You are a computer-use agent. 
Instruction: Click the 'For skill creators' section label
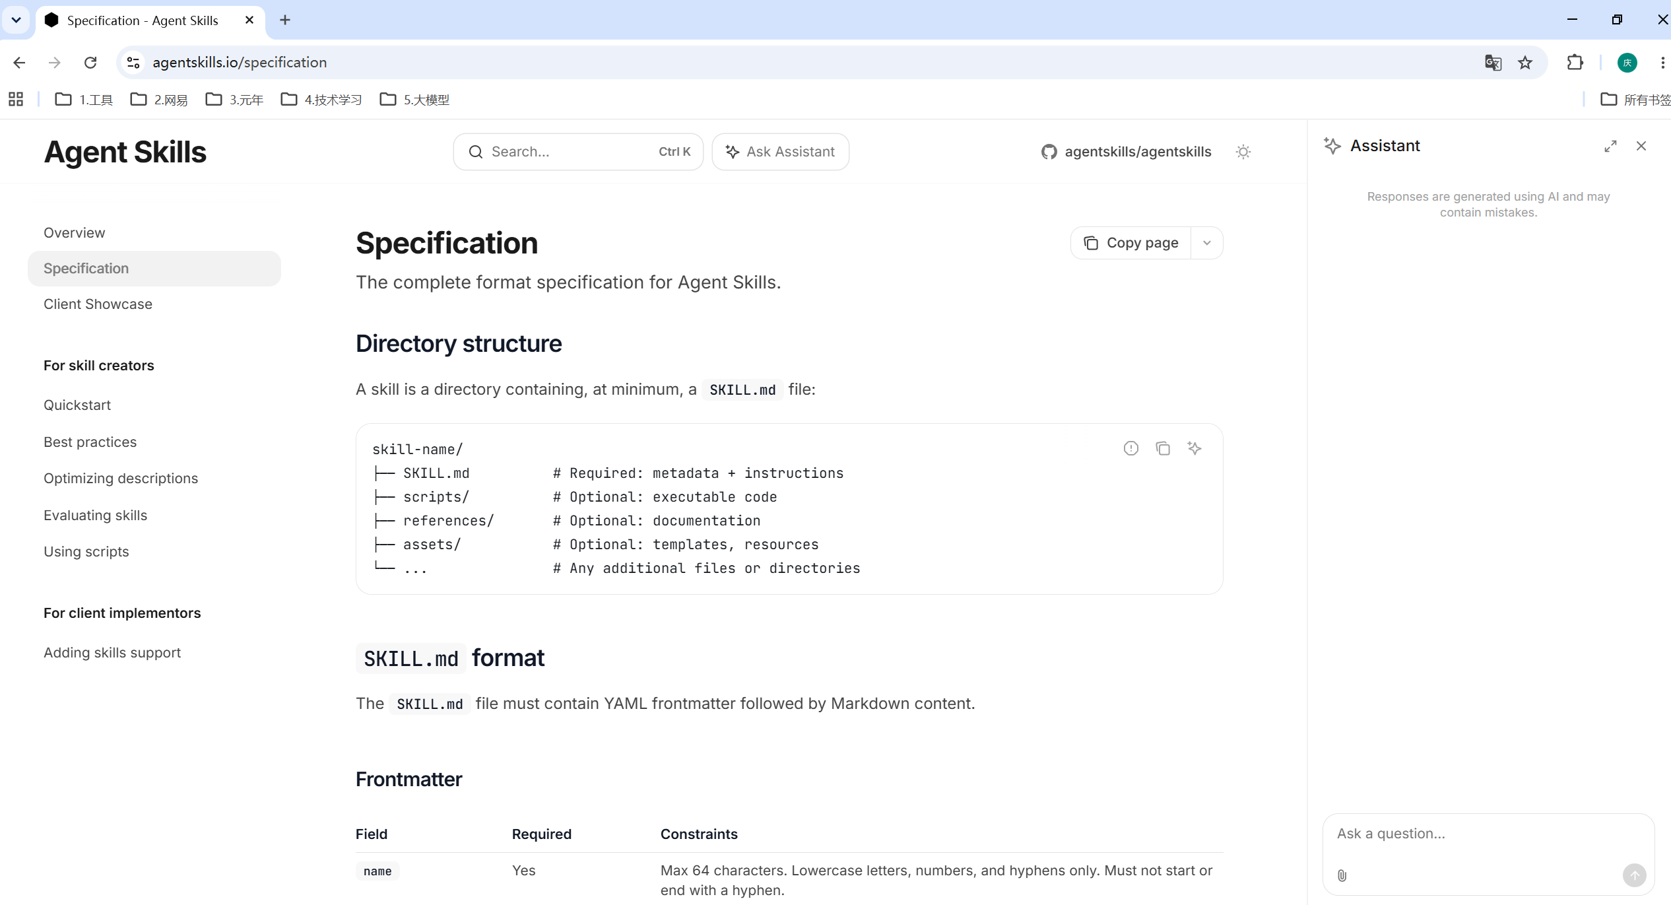(x=99, y=366)
